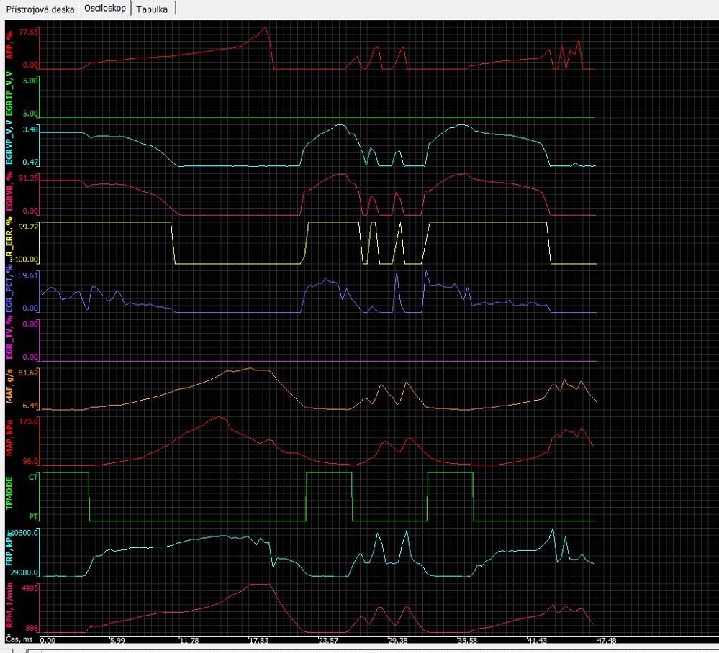Select the Osciloskop tab

[106, 9]
